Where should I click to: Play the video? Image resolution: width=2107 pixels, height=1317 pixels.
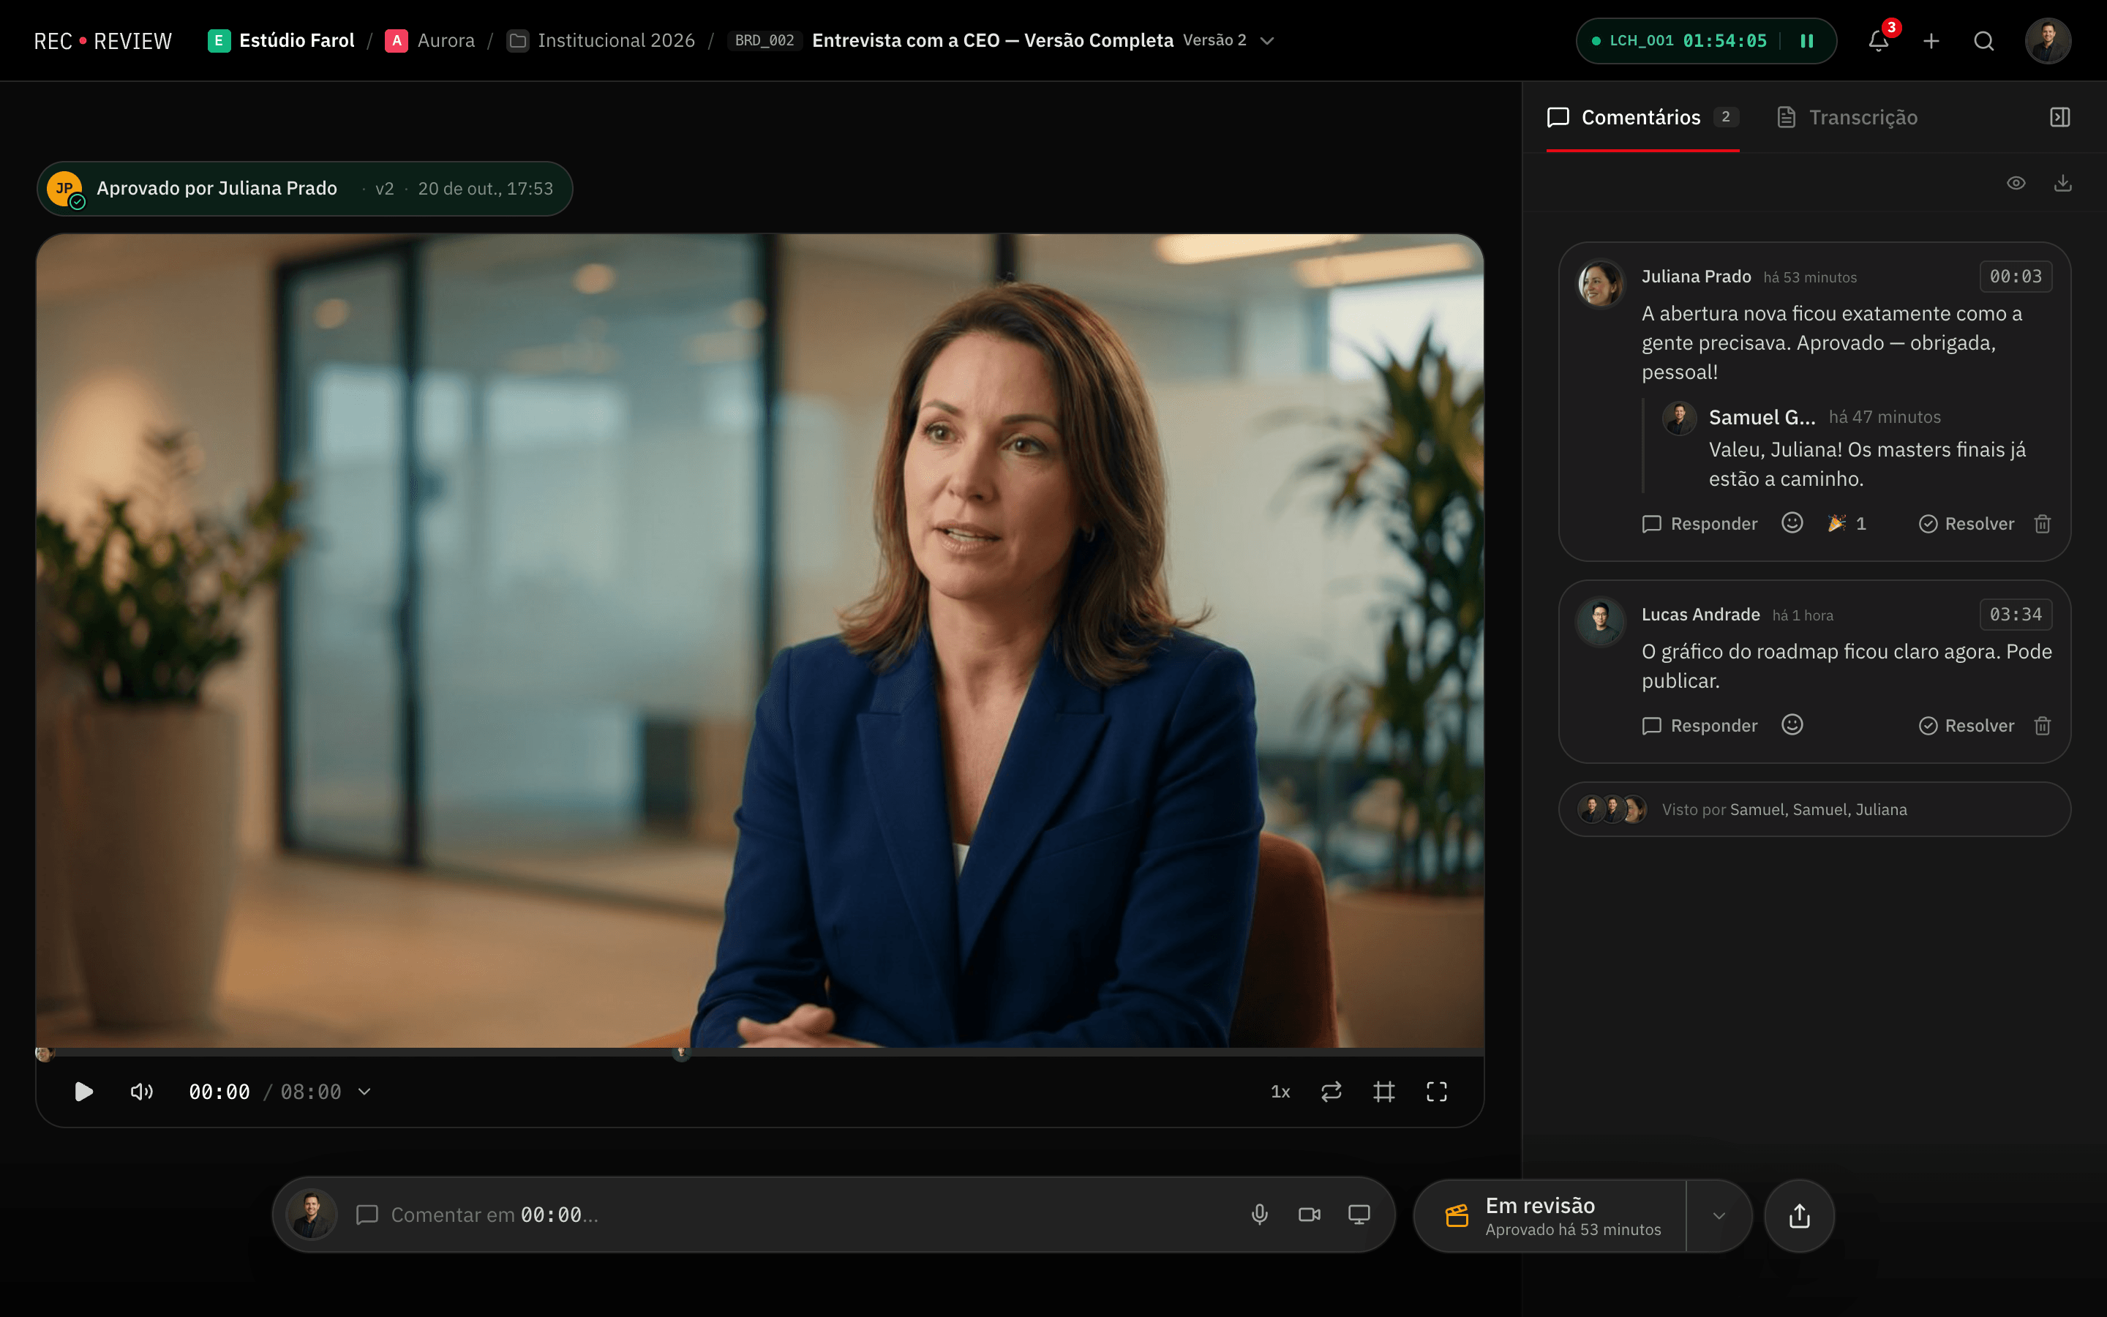point(83,1092)
